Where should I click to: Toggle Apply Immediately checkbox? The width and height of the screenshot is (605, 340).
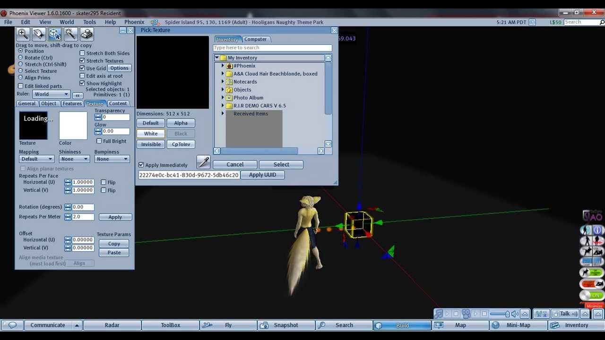[x=141, y=165]
